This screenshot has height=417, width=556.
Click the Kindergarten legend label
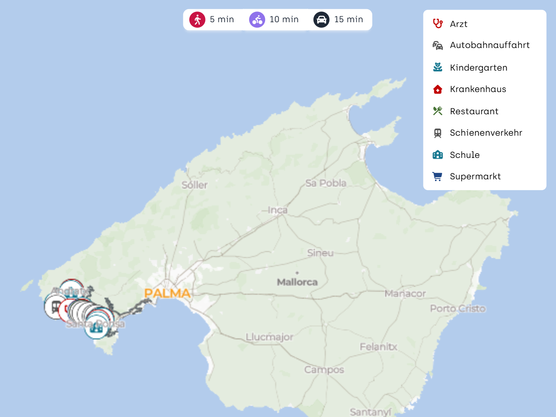click(x=478, y=68)
